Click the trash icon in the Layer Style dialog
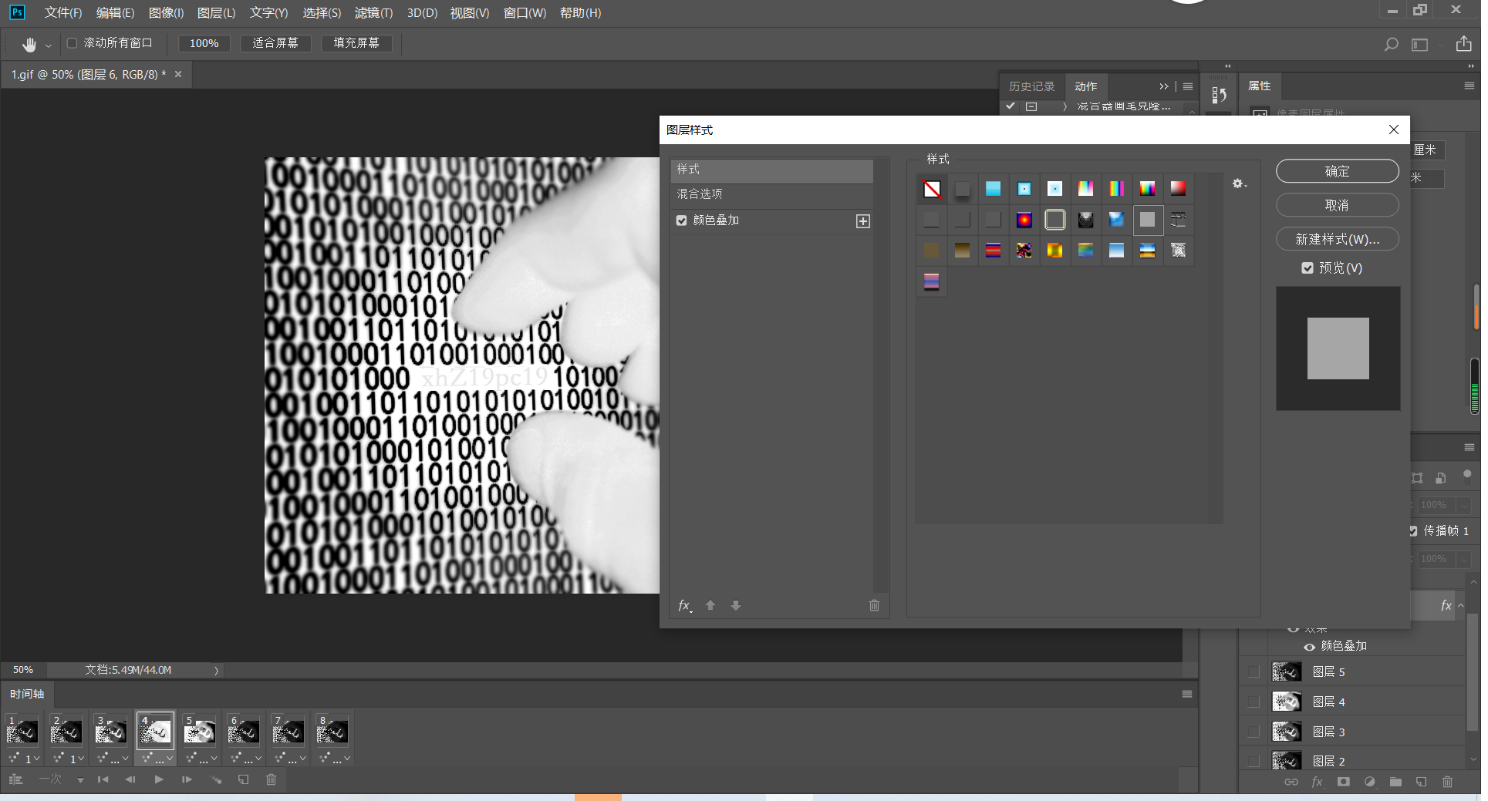 click(874, 605)
